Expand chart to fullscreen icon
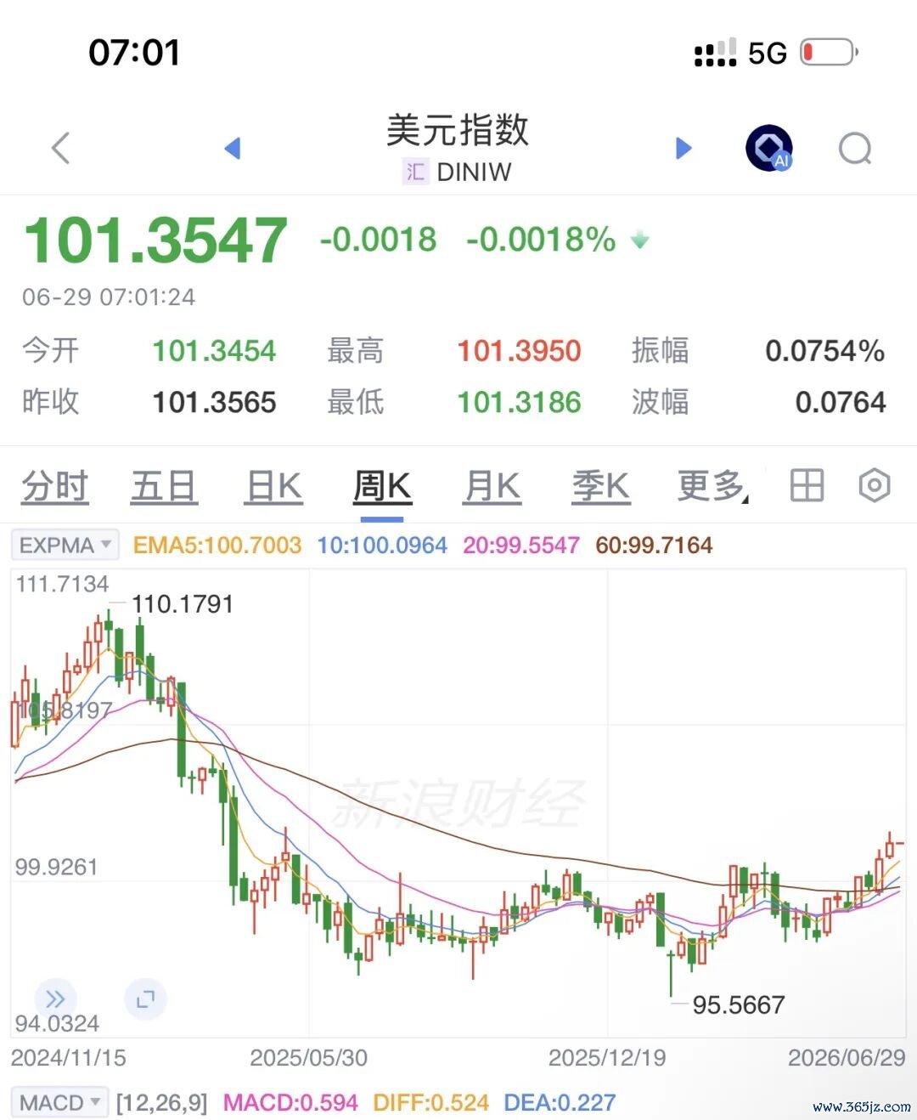Screen dimensions: 917x1120 point(146,998)
